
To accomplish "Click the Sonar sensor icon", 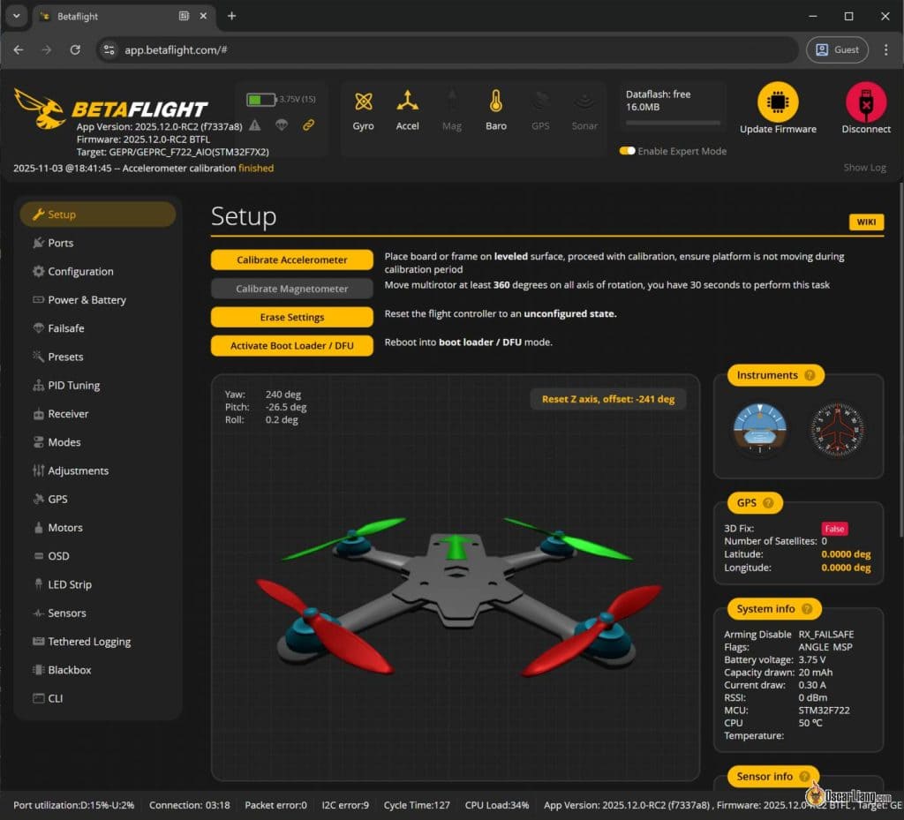I will coord(584,102).
